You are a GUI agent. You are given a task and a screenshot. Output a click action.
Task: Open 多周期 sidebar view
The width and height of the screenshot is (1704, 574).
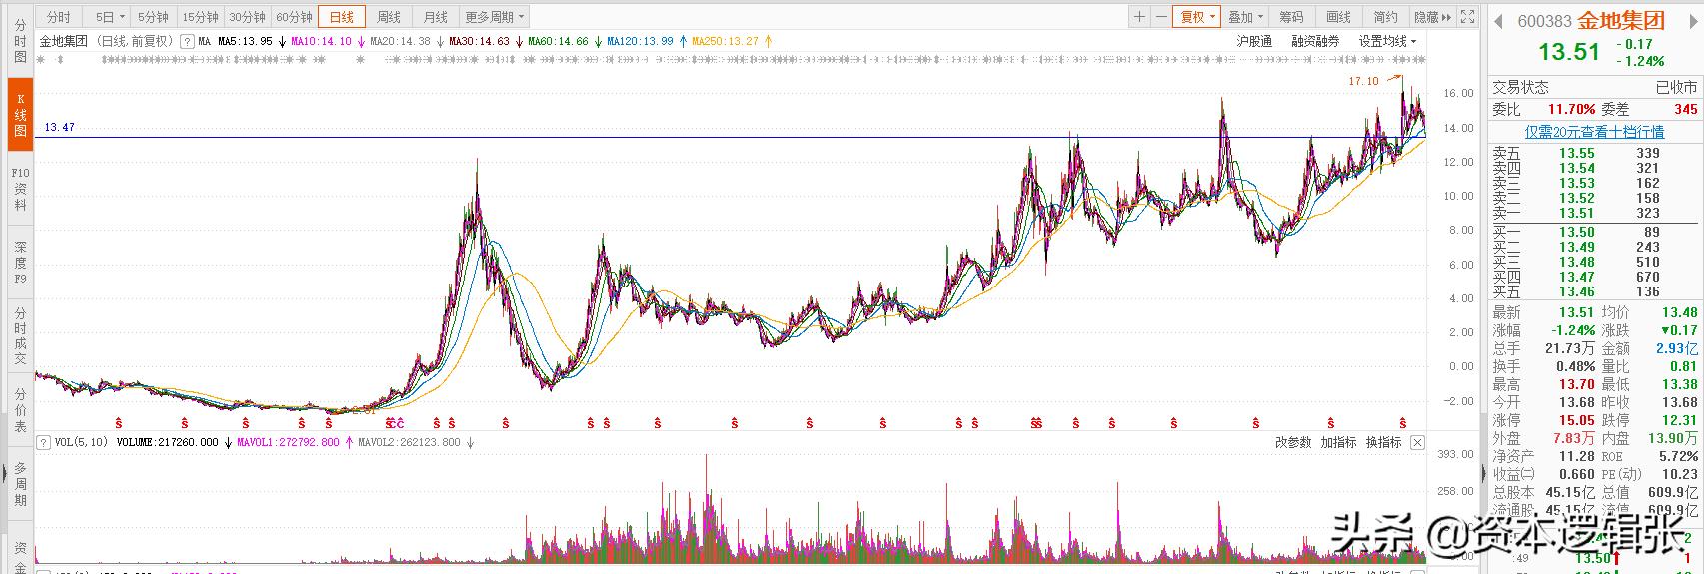coord(20,484)
